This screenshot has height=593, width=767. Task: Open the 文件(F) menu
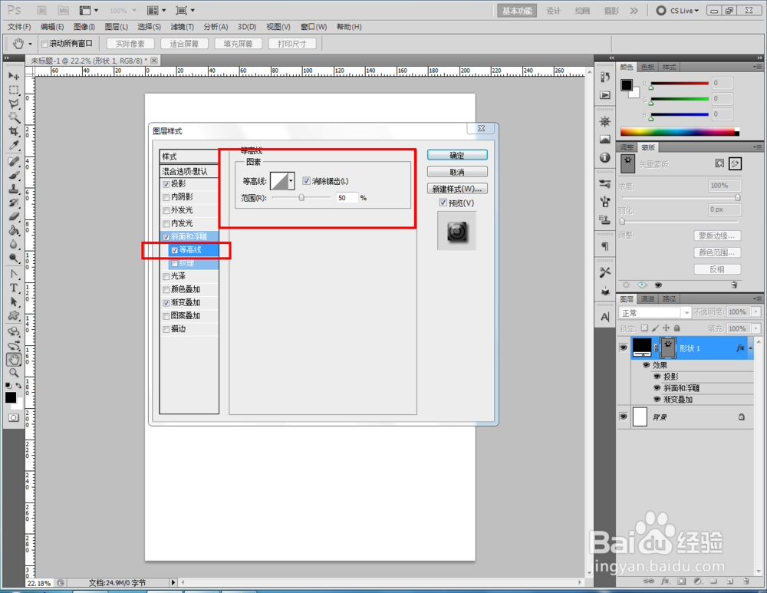pos(19,27)
